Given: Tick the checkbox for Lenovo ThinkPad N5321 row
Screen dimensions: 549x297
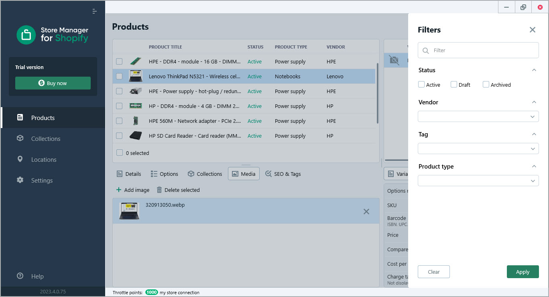Looking at the screenshot, I should (119, 76).
